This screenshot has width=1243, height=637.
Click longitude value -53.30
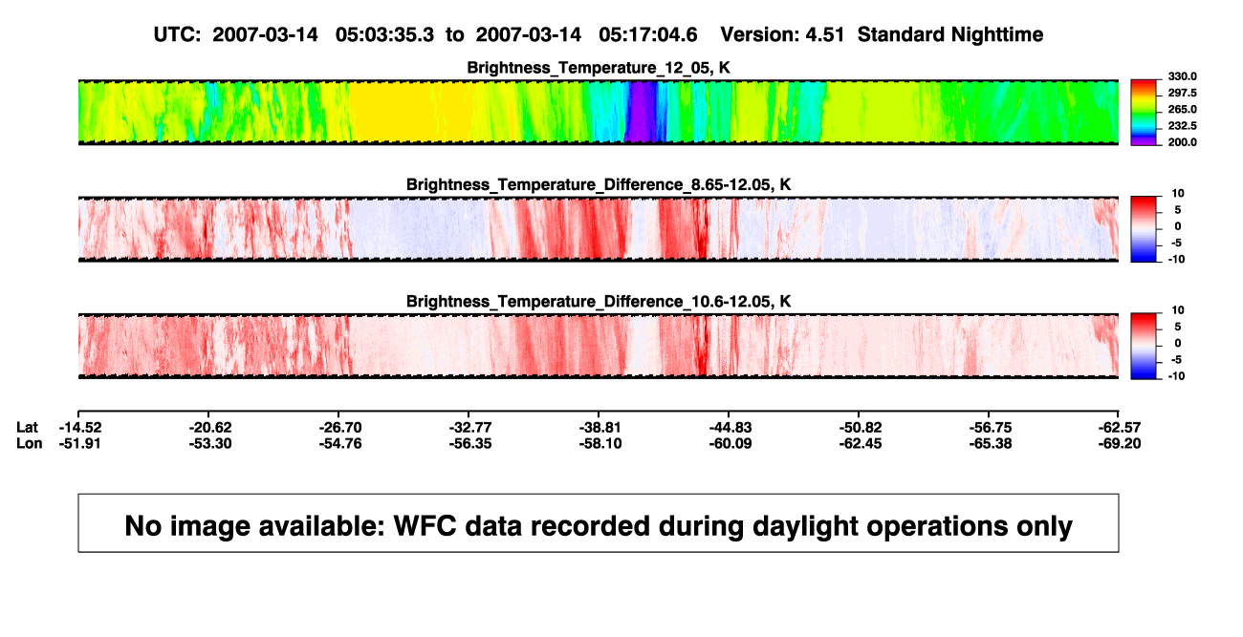click(x=210, y=443)
